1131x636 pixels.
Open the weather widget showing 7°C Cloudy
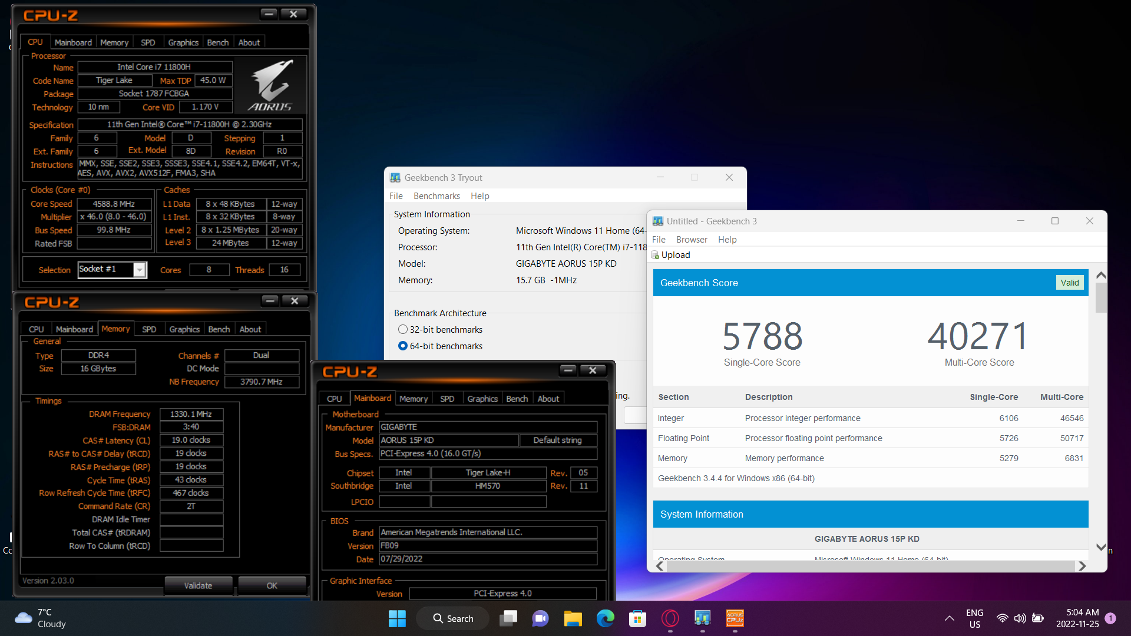point(41,618)
